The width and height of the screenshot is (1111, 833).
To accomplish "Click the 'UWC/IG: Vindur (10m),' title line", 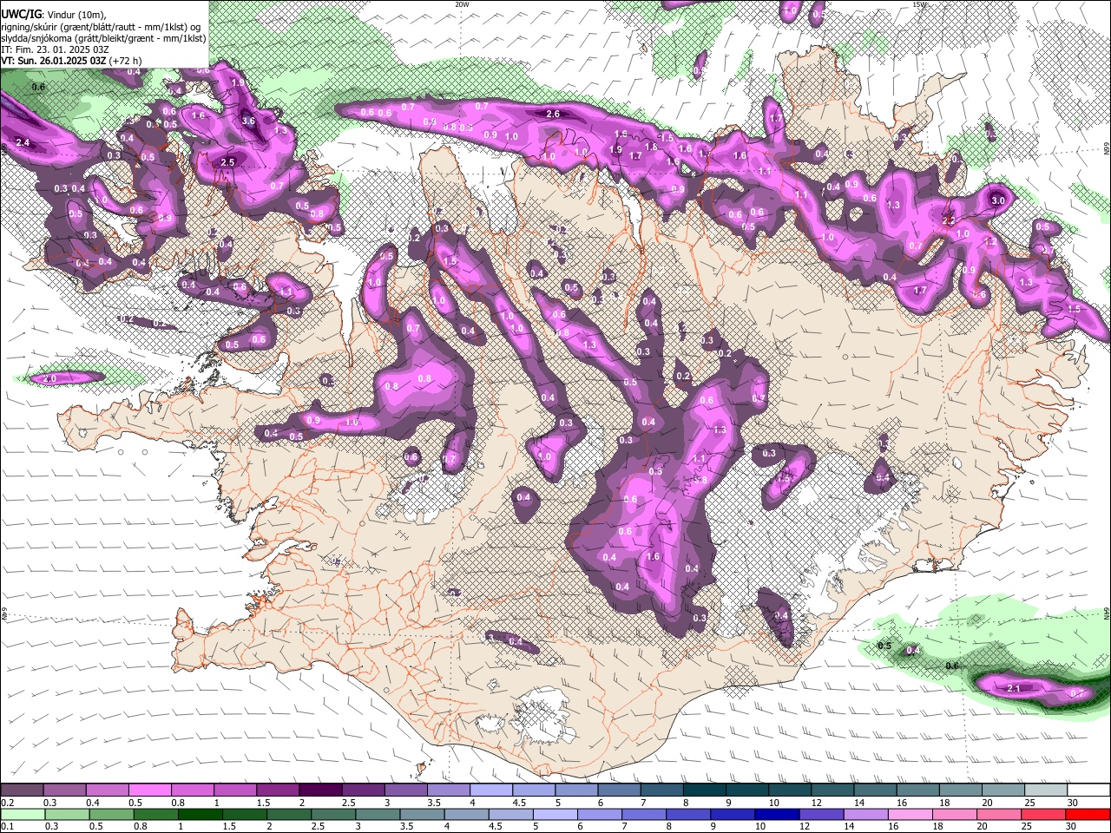I will click(54, 14).
